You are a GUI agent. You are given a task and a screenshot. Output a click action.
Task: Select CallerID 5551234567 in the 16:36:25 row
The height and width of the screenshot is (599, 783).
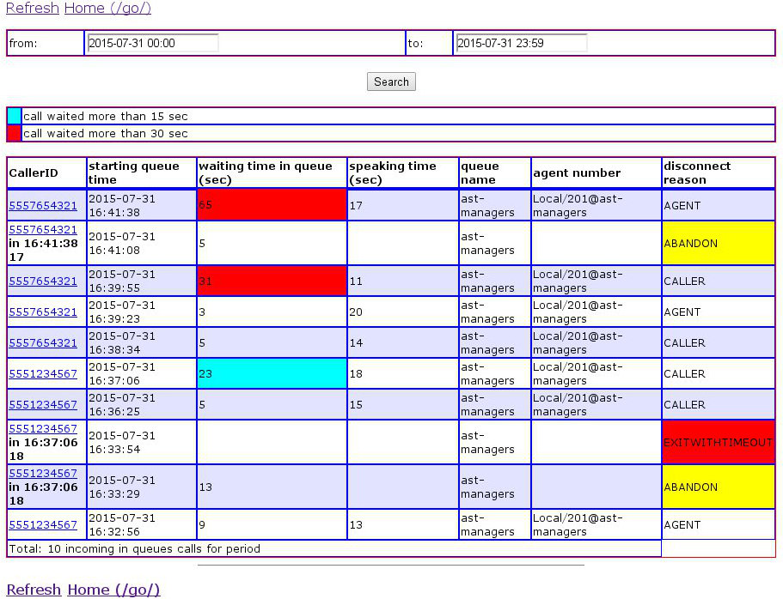pyautogui.click(x=43, y=405)
